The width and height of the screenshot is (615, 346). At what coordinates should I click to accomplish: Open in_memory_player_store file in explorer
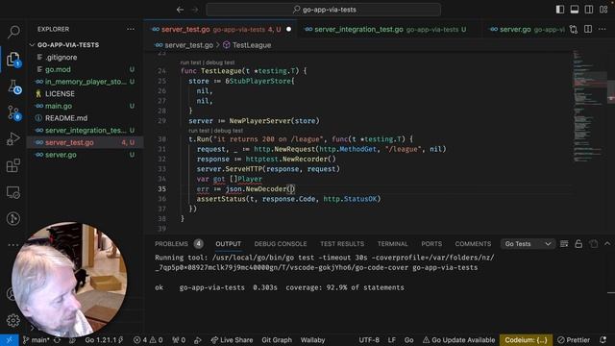pyautogui.click(x=85, y=82)
